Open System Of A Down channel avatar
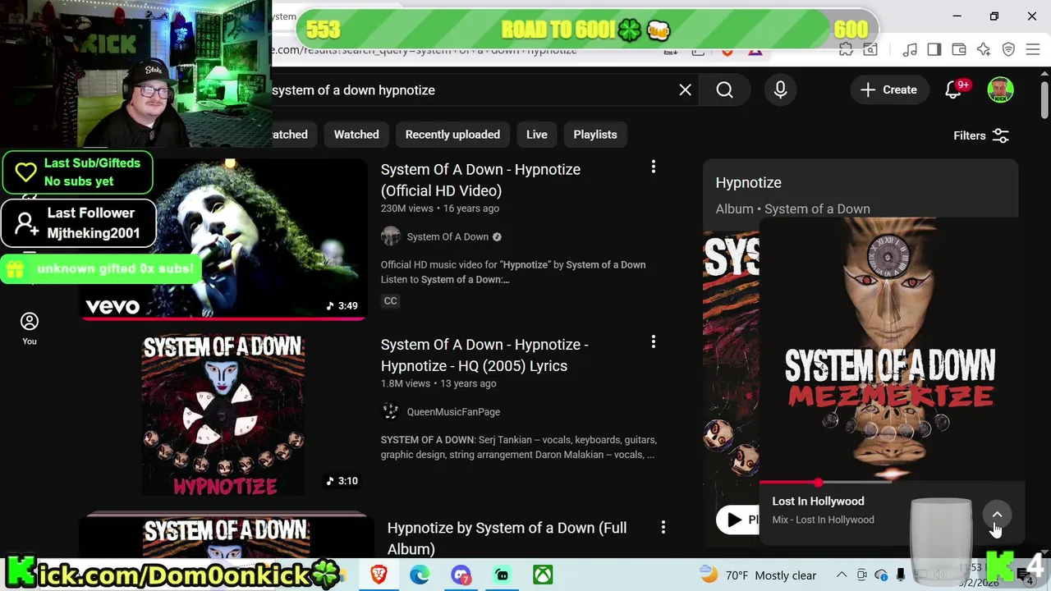The image size is (1051, 591). [391, 236]
